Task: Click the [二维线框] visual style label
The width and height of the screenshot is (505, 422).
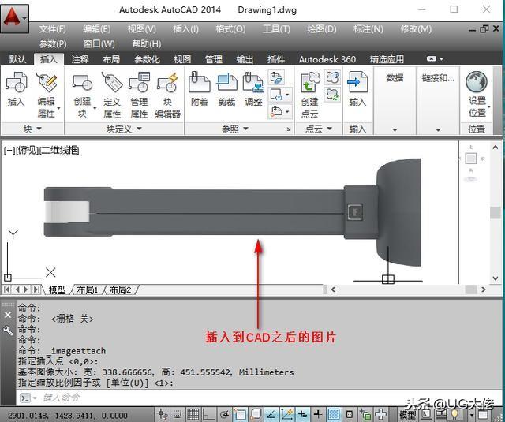Action: coord(59,150)
